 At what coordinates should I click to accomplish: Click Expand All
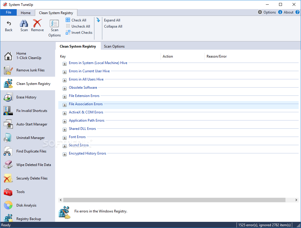[x=112, y=20]
